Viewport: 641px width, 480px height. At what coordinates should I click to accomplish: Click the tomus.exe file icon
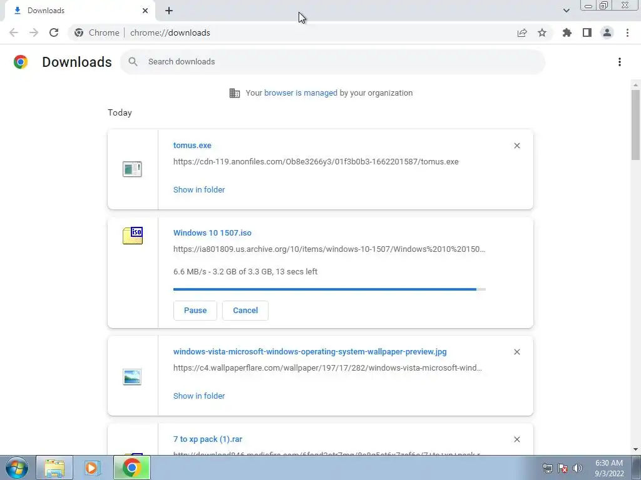pyautogui.click(x=132, y=169)
